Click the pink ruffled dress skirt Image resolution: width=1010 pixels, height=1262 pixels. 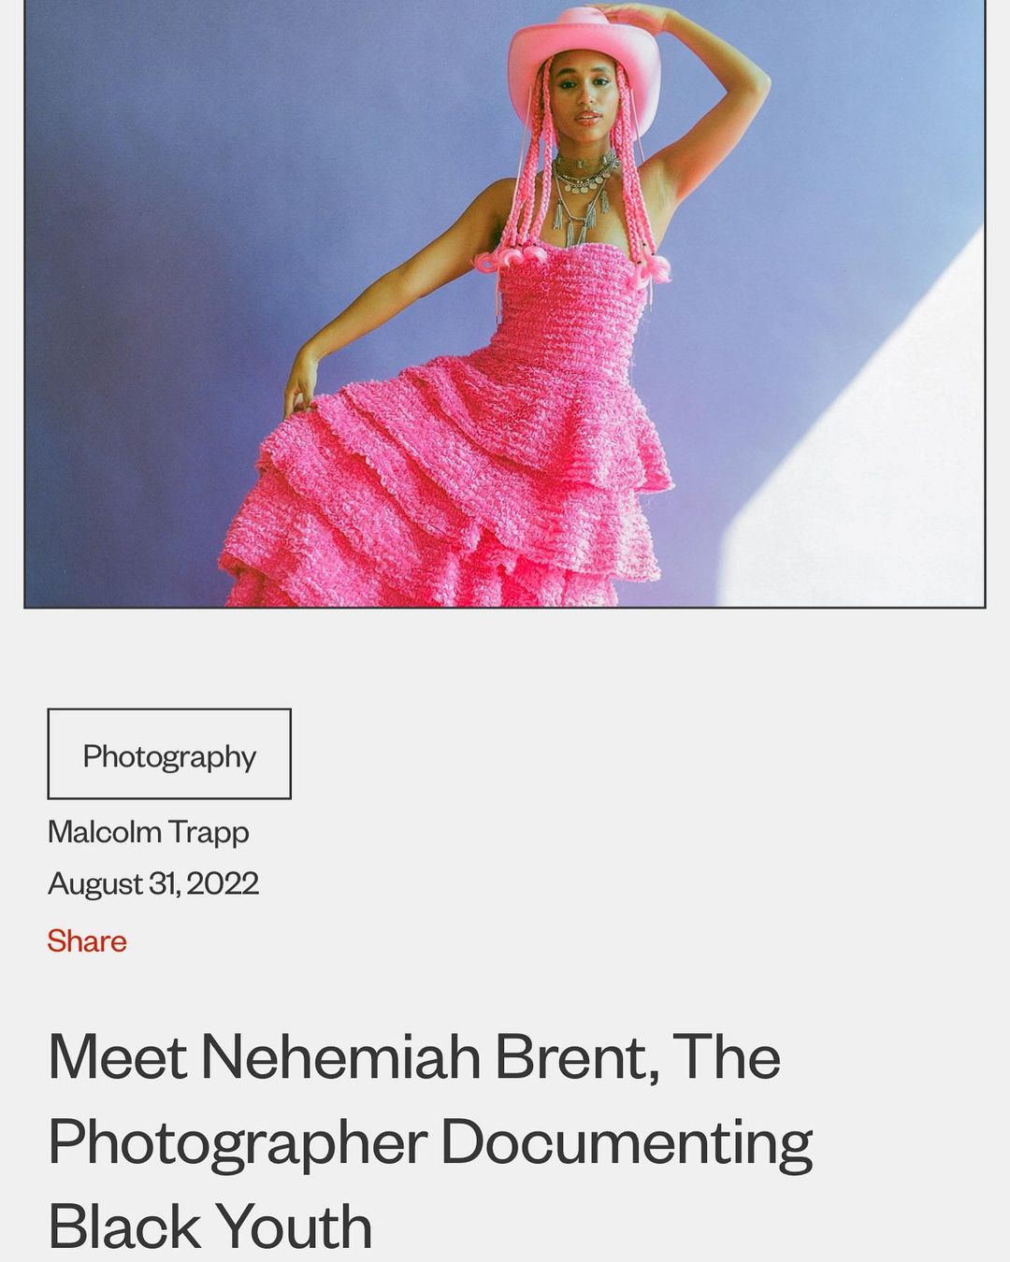[449, 495]
